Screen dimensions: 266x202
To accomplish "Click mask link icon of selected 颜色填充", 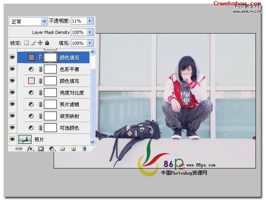I will (40, 57).
